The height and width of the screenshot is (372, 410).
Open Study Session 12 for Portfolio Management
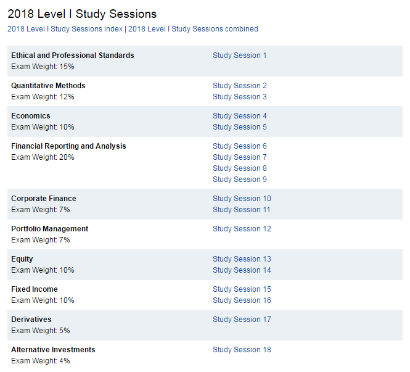(x=242, y=229)
